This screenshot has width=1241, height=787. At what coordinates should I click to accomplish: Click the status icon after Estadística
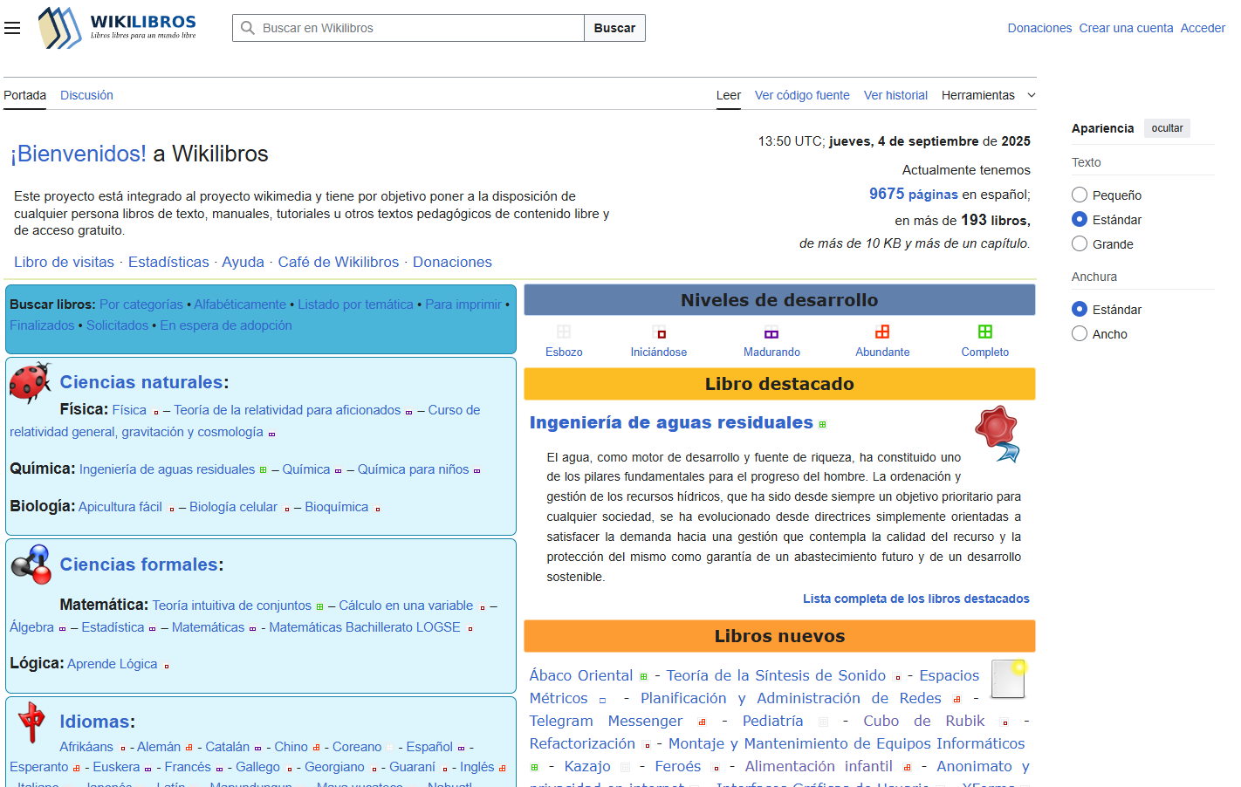point(152,629)
